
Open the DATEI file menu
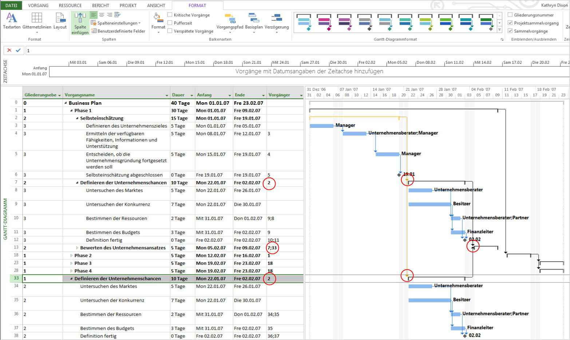click(x=11, y=5)
